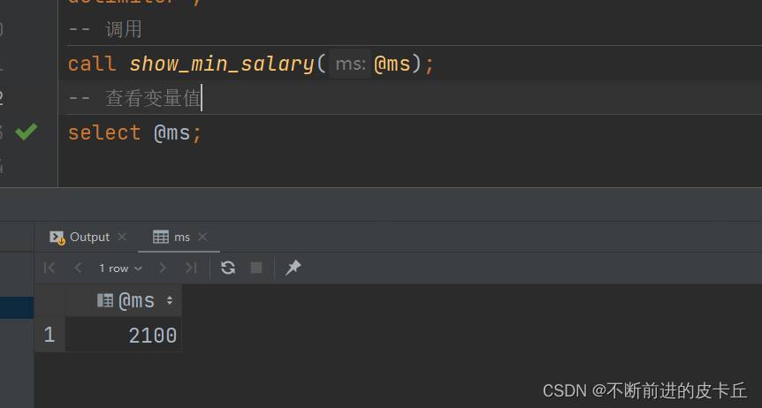Click the green checkmark in the gutter
The width and height of the screenshot is (762, 408).
pos(27,132)
